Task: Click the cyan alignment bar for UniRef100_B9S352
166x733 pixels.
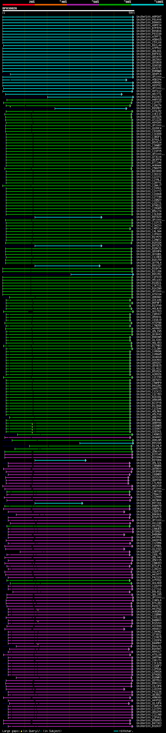Action: tap(102, 274)
